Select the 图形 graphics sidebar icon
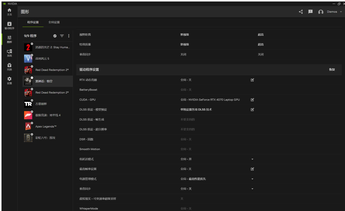 tap(9, 39)
